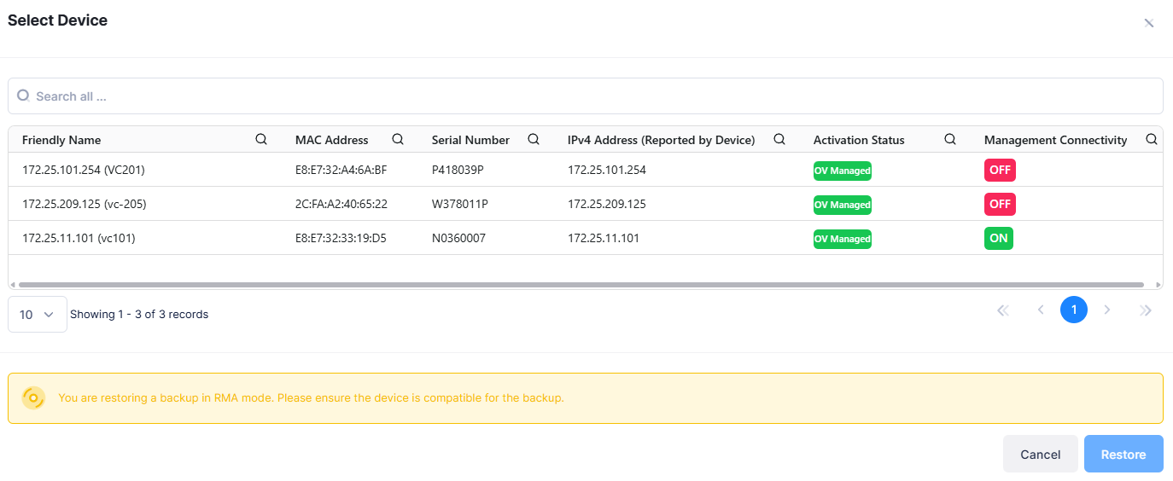Screen dimensions: 1173x481
Task: Click the Restore button
Action: tap(1123, 455)
